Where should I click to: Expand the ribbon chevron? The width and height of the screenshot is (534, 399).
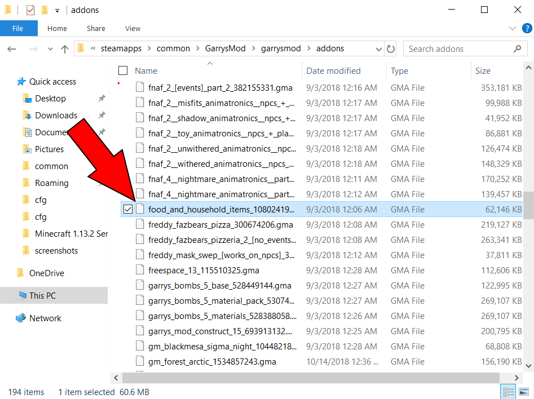[512, 28]
